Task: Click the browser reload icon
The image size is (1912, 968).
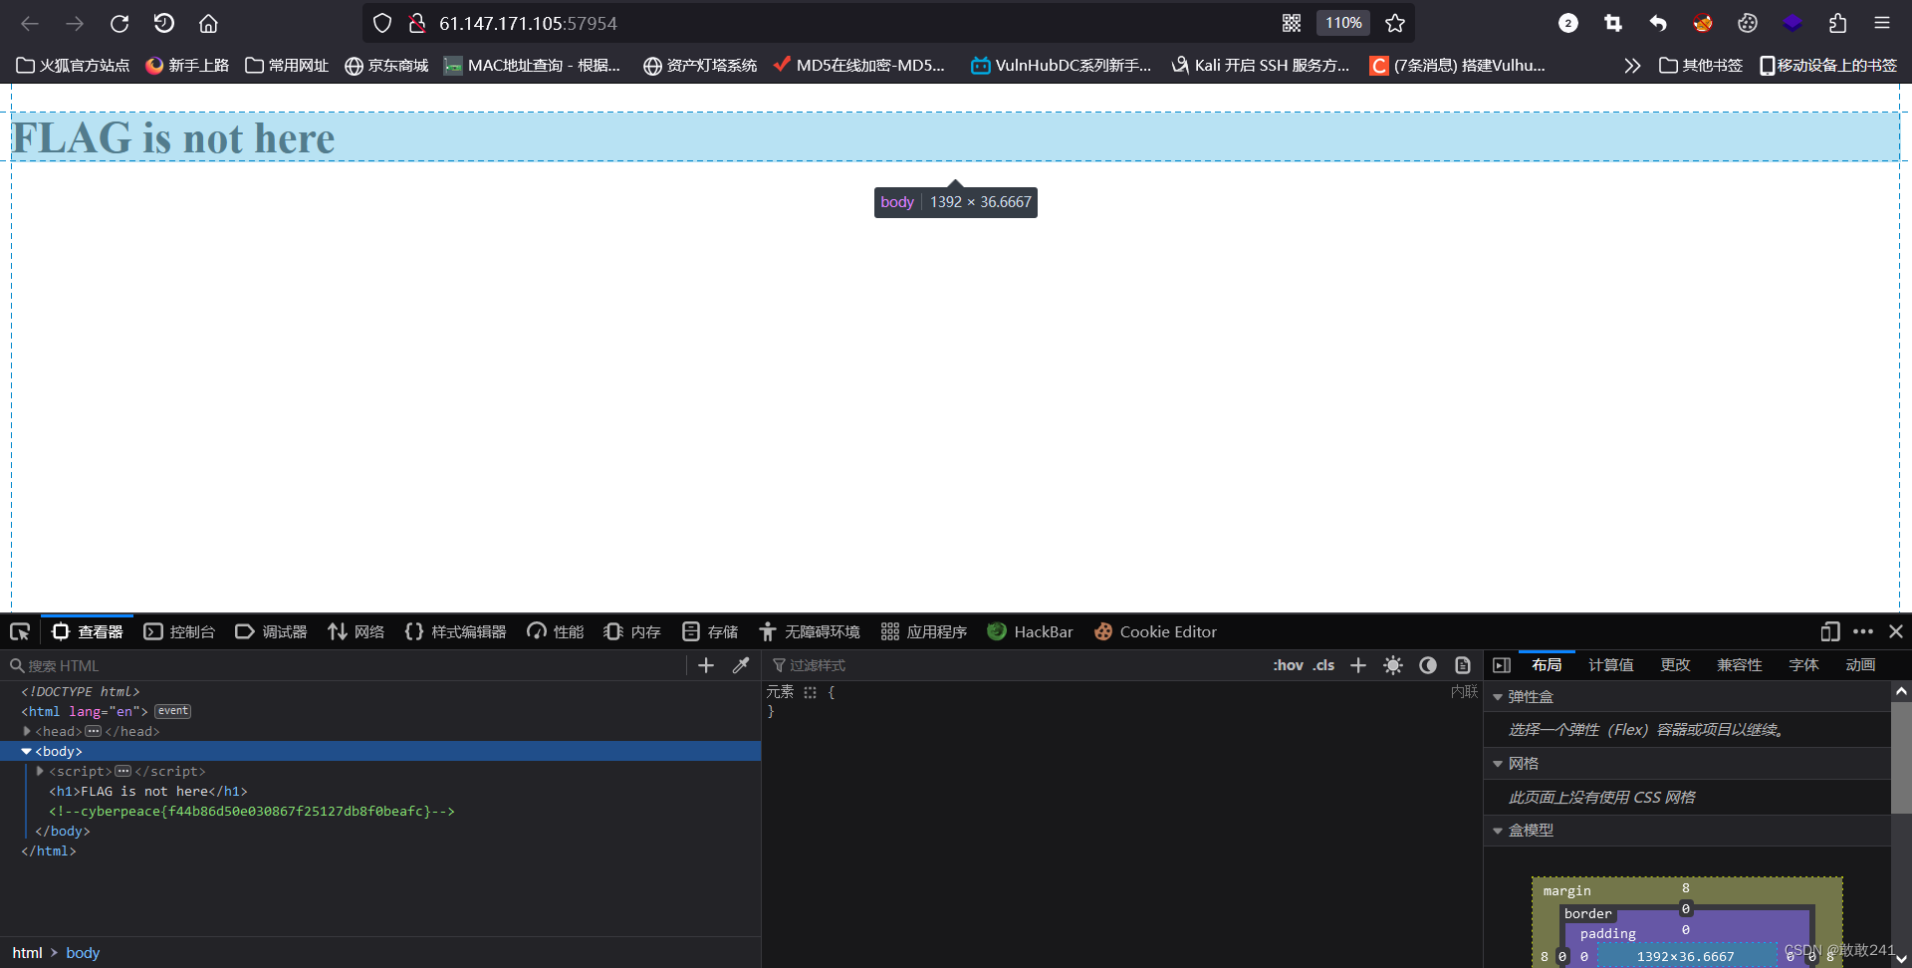Action: coord(119,23)
